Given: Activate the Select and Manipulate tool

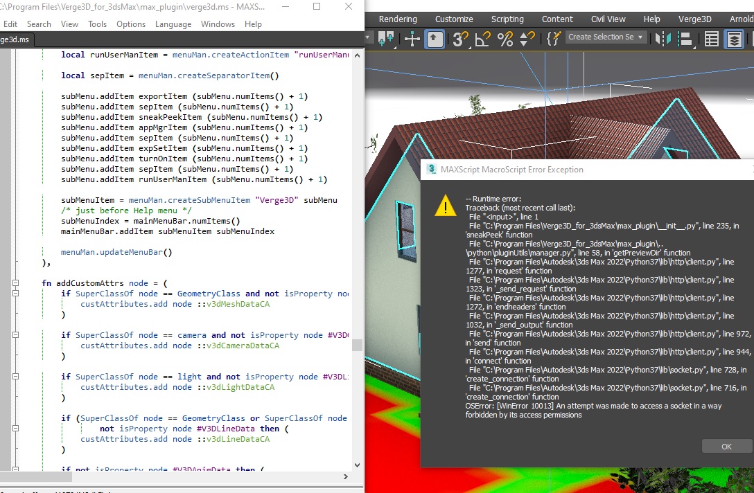Looking at the screenshot, I should [412, 39].
